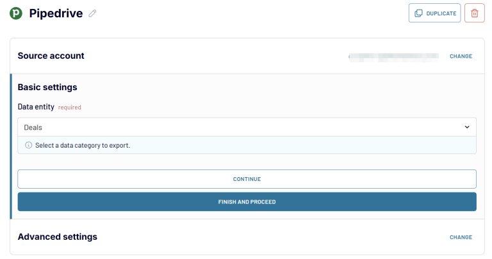
Task: Click Change next to Advanced settings
Action: click(461, 237)
